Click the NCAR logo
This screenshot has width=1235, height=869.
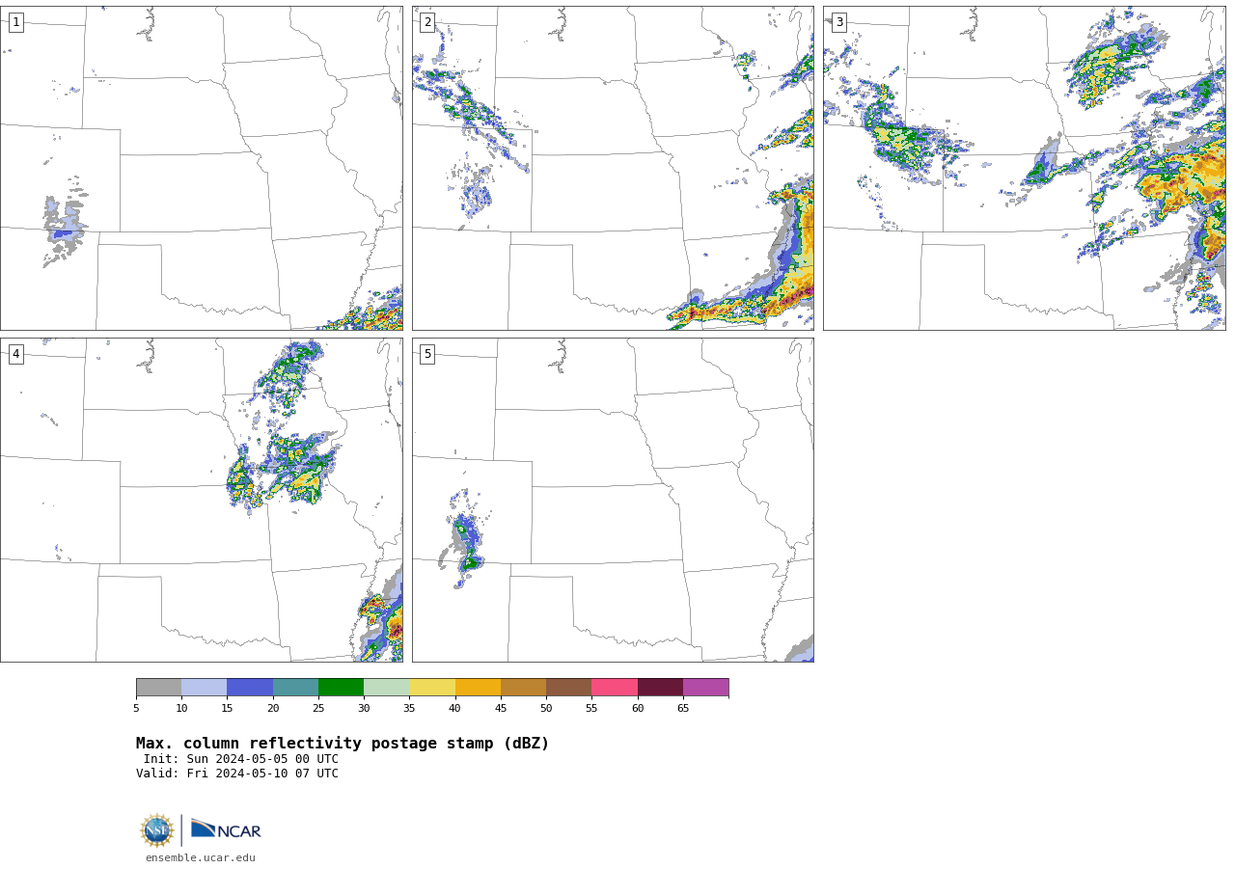[226, 829]
